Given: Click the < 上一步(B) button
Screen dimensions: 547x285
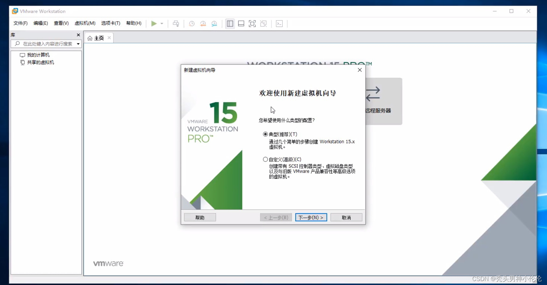Looking at the screenshot, I should pyautogui.click(x=276, y=218).
